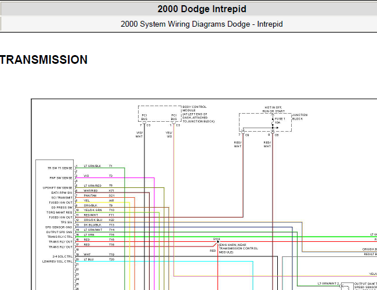The width and height of the screenshot is (377, 290).
Task: Click the "EATX RPM SIG" pin label
Action: [x=62, y=193]
